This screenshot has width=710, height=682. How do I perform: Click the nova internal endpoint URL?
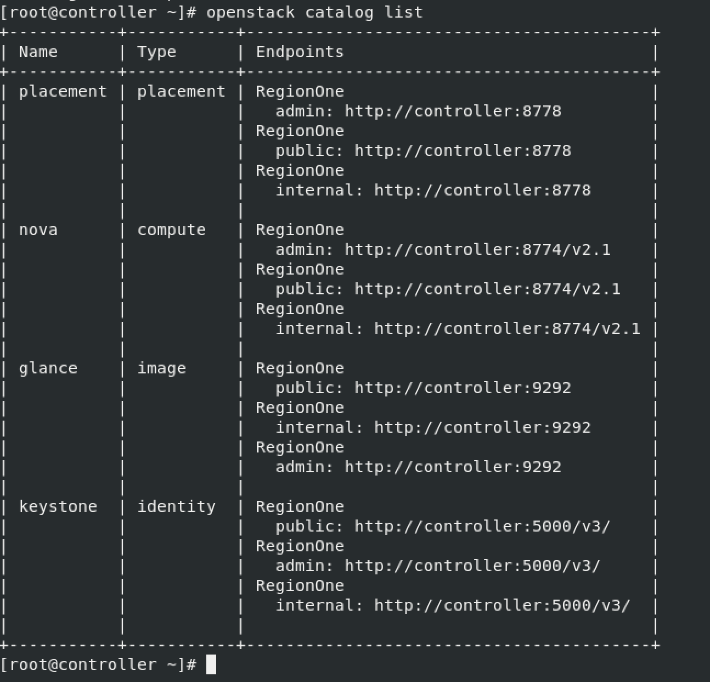point(507,329)
